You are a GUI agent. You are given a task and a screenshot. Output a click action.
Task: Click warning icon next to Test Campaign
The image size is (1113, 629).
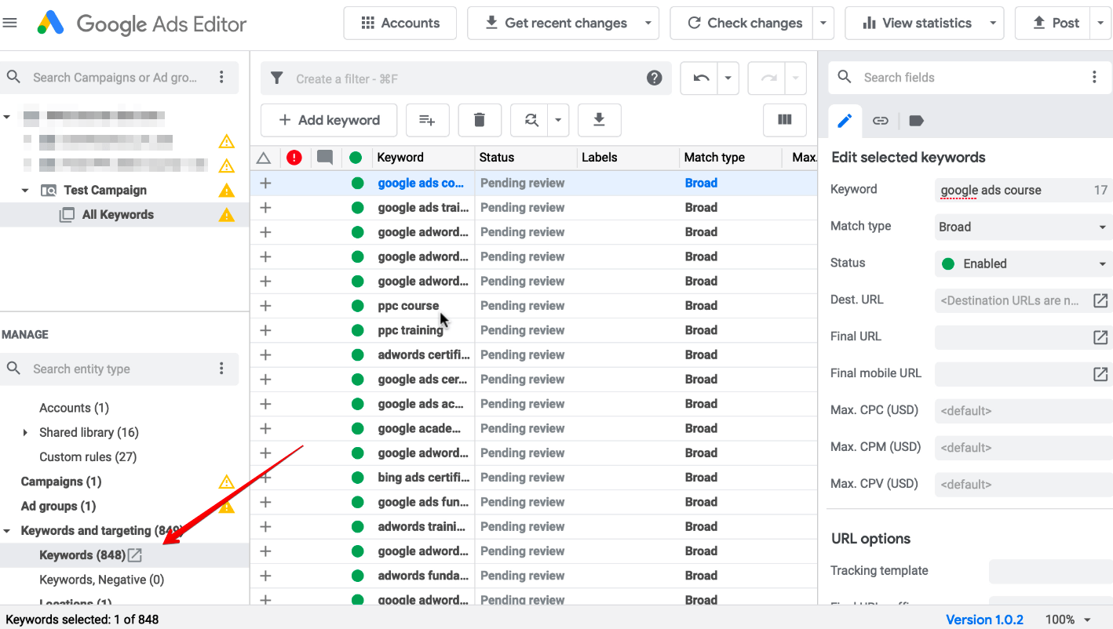(227, 191)
